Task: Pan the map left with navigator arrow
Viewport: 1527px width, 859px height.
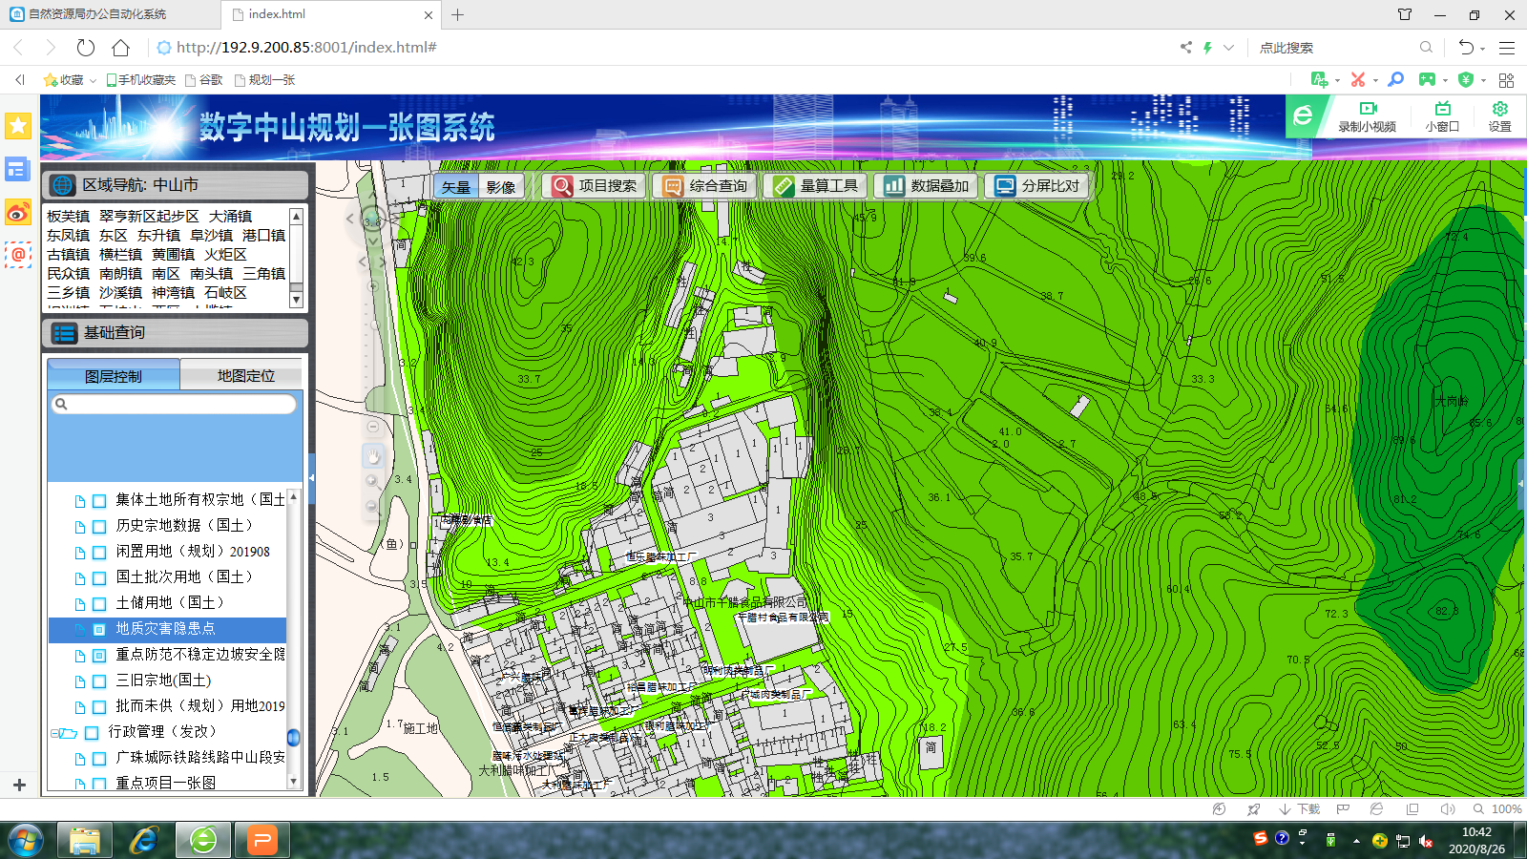Action: point(350,219)
